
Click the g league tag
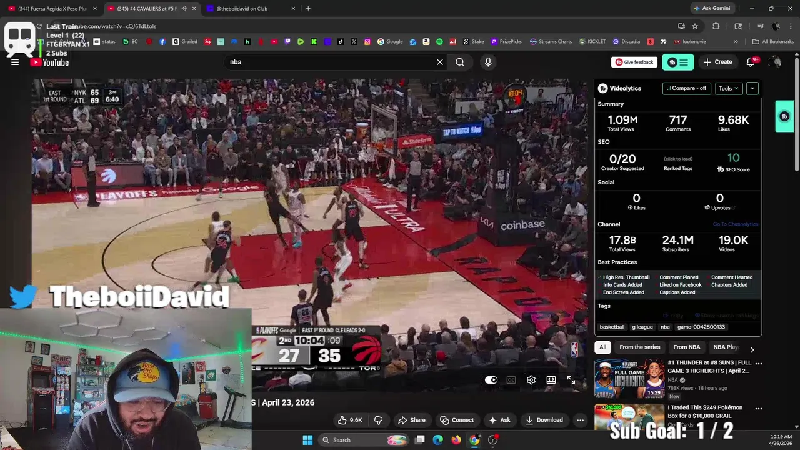642,327
